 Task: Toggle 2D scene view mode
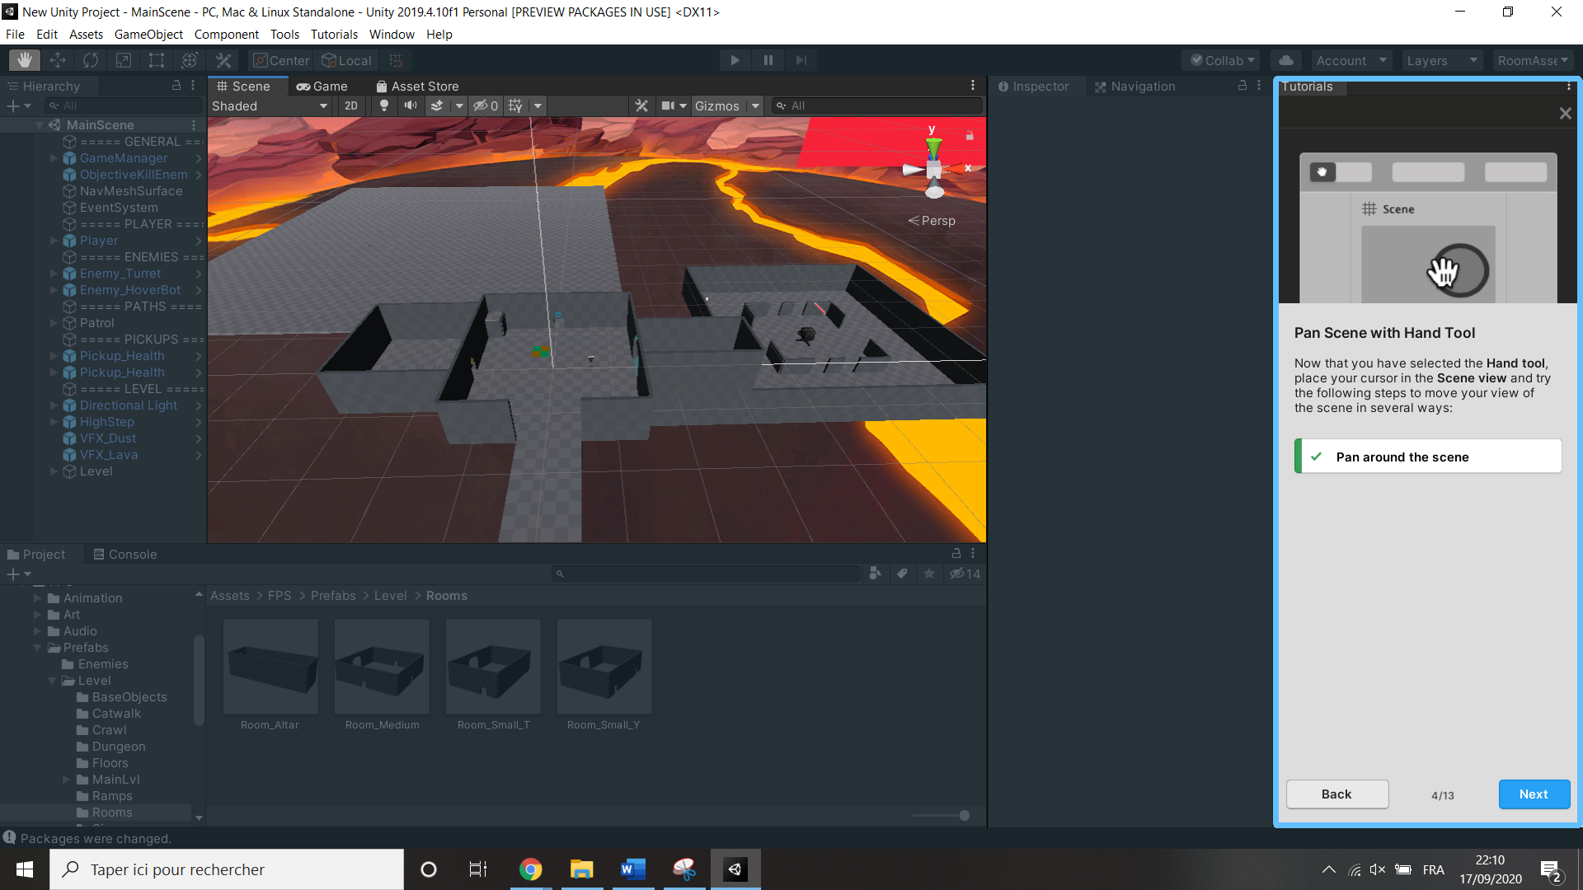[x=351, y=105]
